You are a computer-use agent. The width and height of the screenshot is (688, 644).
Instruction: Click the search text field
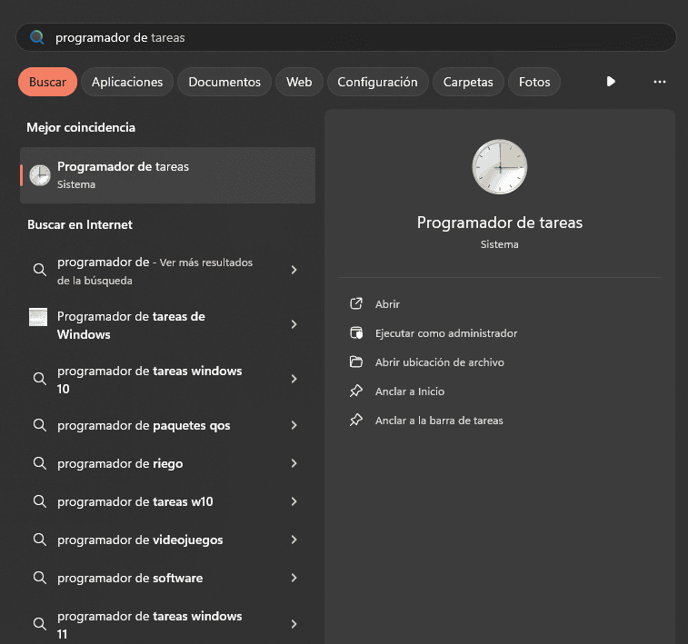345,37
